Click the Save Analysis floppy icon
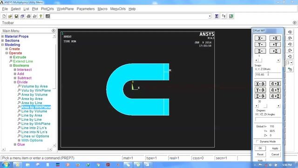The width and height of the screenshot is (298, 168). click(16, 16)
